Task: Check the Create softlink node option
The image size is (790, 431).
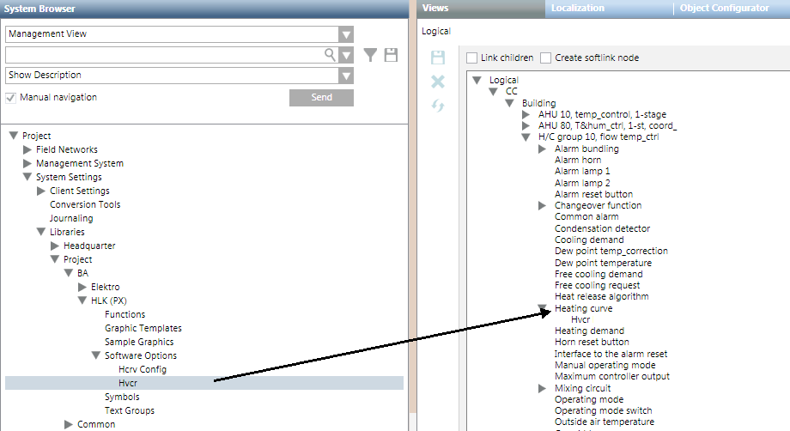Action: tap(545, 58)
